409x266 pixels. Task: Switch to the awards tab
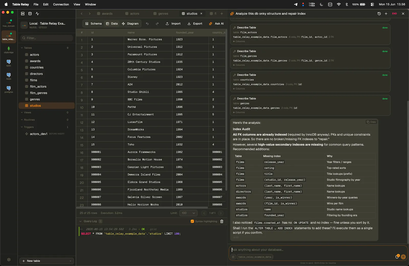click(x=105, y=14)
